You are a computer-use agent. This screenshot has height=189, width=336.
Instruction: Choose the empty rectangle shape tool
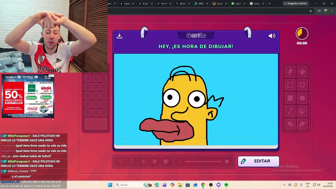point(290,85)
